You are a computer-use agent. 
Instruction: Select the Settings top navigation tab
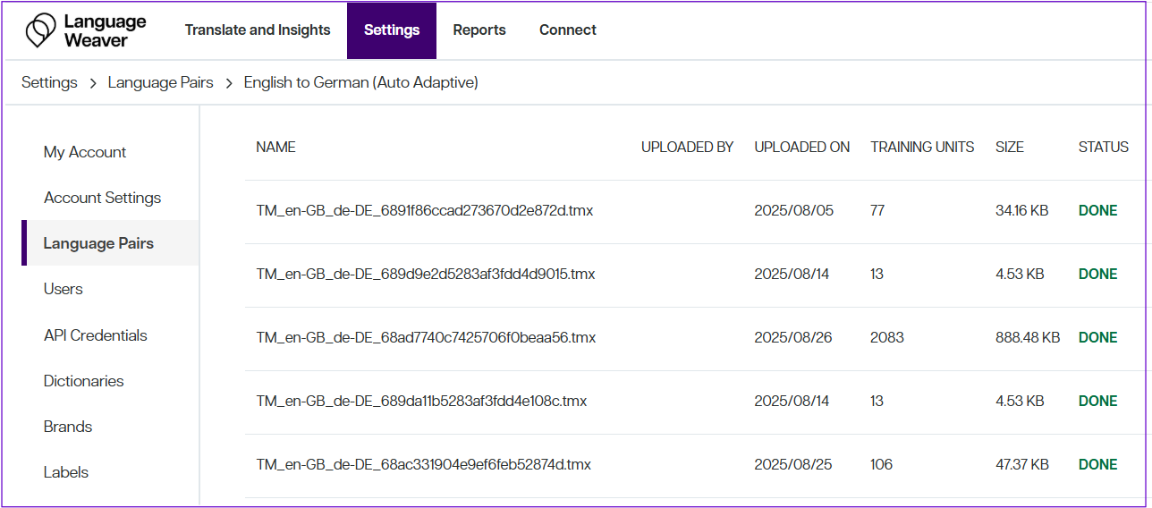point(392,30)
